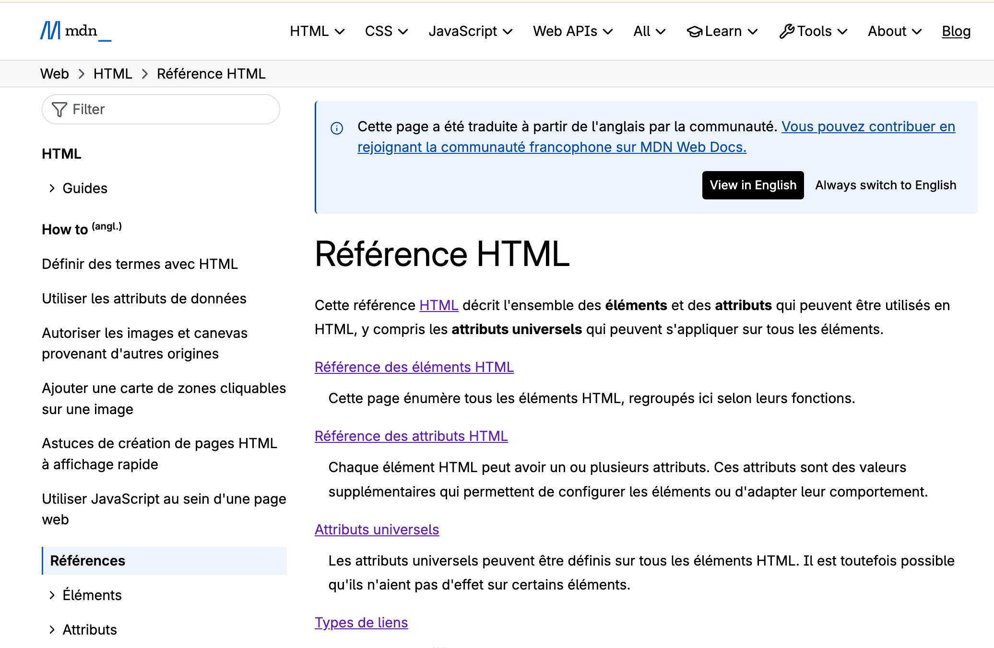Click the chevron-right icon beside Guides

point(52,188)
